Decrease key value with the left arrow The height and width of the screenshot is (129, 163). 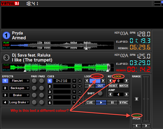[x=110, y=81]
